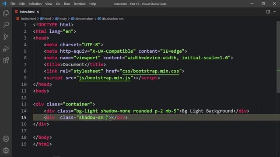Click html in the breadcrumb path
The height and width of the screenshot is (157, 280).
pos(48,19)
